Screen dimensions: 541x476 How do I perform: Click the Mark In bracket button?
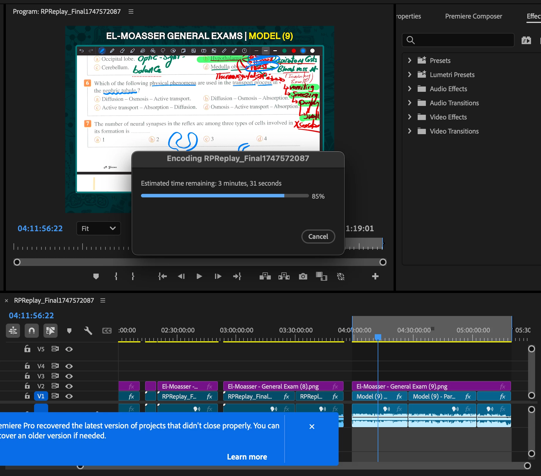(x=116, y=276)
